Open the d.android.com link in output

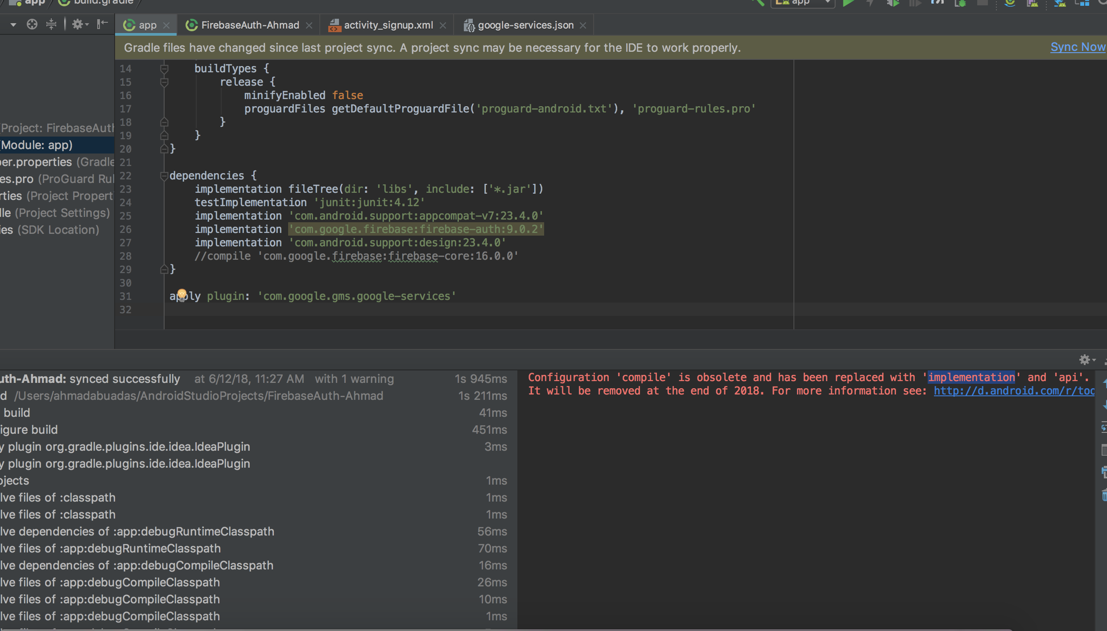[1013, 391]
